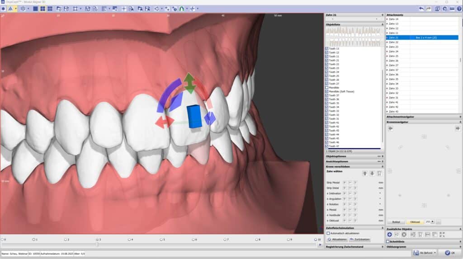The height and width of the screenshot is (259, 463).
Task: Click the gray delete X icon in Zusätzliche Objekte
Action: point(404,235)
